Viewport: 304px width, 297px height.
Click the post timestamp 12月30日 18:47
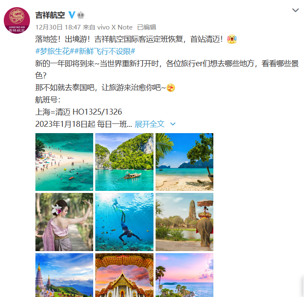coord(58,27)
